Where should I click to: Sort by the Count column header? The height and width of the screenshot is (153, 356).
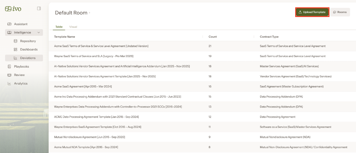point(213,37)
